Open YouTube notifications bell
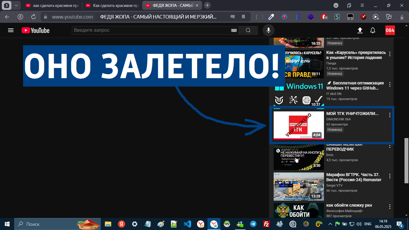Viewport: 409px width, 230px height. (373, 30)
